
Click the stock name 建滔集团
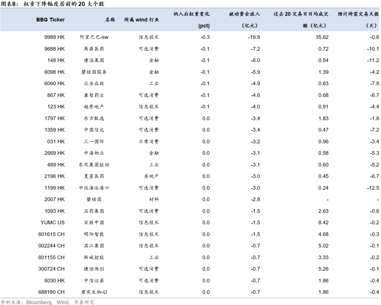(94, 60)
